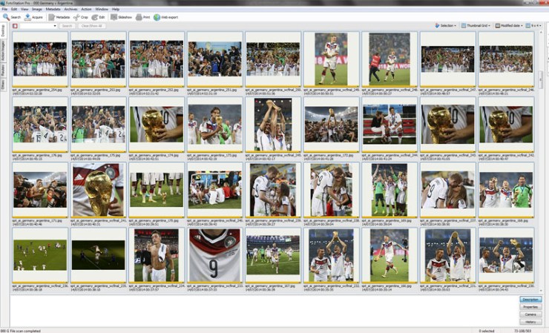Change sorting via Modified date dropdown
549x333 pixels.
[509, 25]
